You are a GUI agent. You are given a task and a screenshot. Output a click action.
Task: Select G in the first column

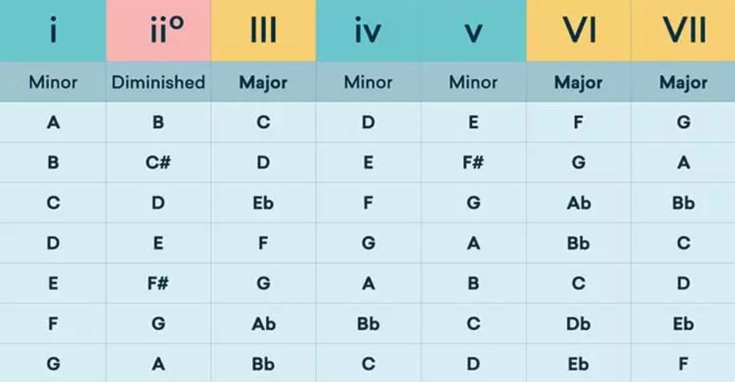(53, 364)
